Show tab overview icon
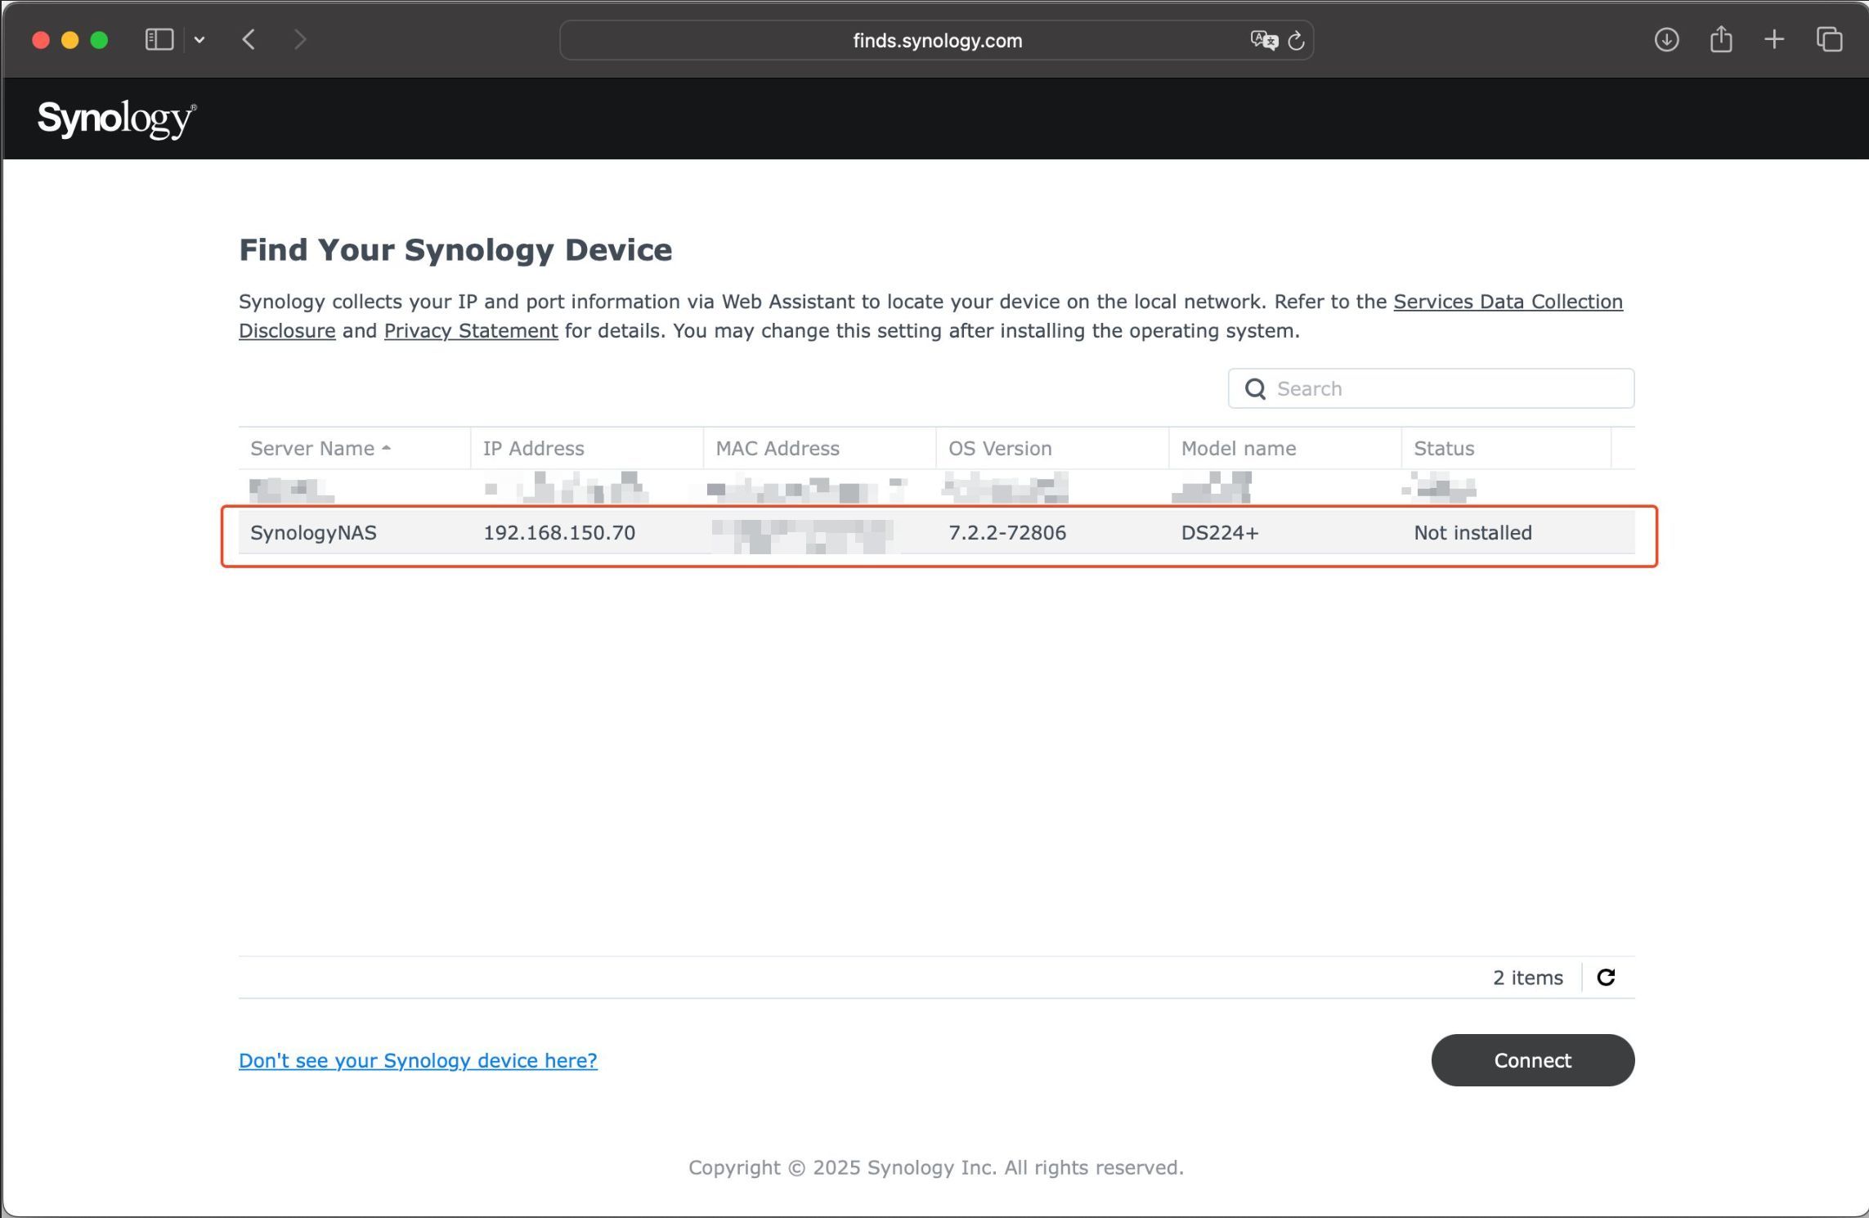Screen dimensions: 1869x1218 pos(1829,40)
